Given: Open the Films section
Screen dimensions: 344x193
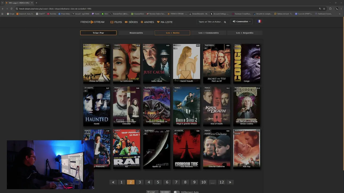Looking at the screenshot, I should coord(116,22).
